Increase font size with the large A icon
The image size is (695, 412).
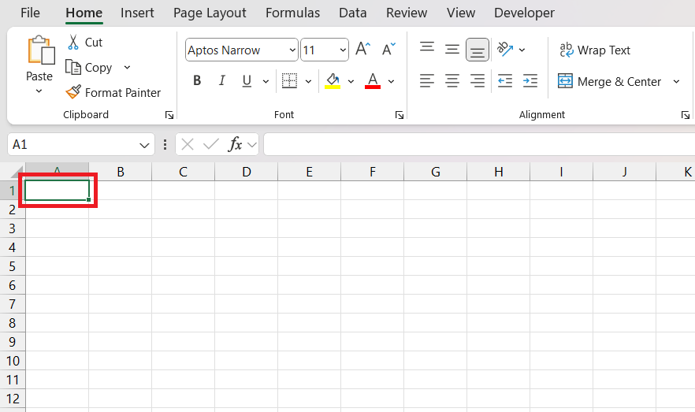click(x=363, y=49)
